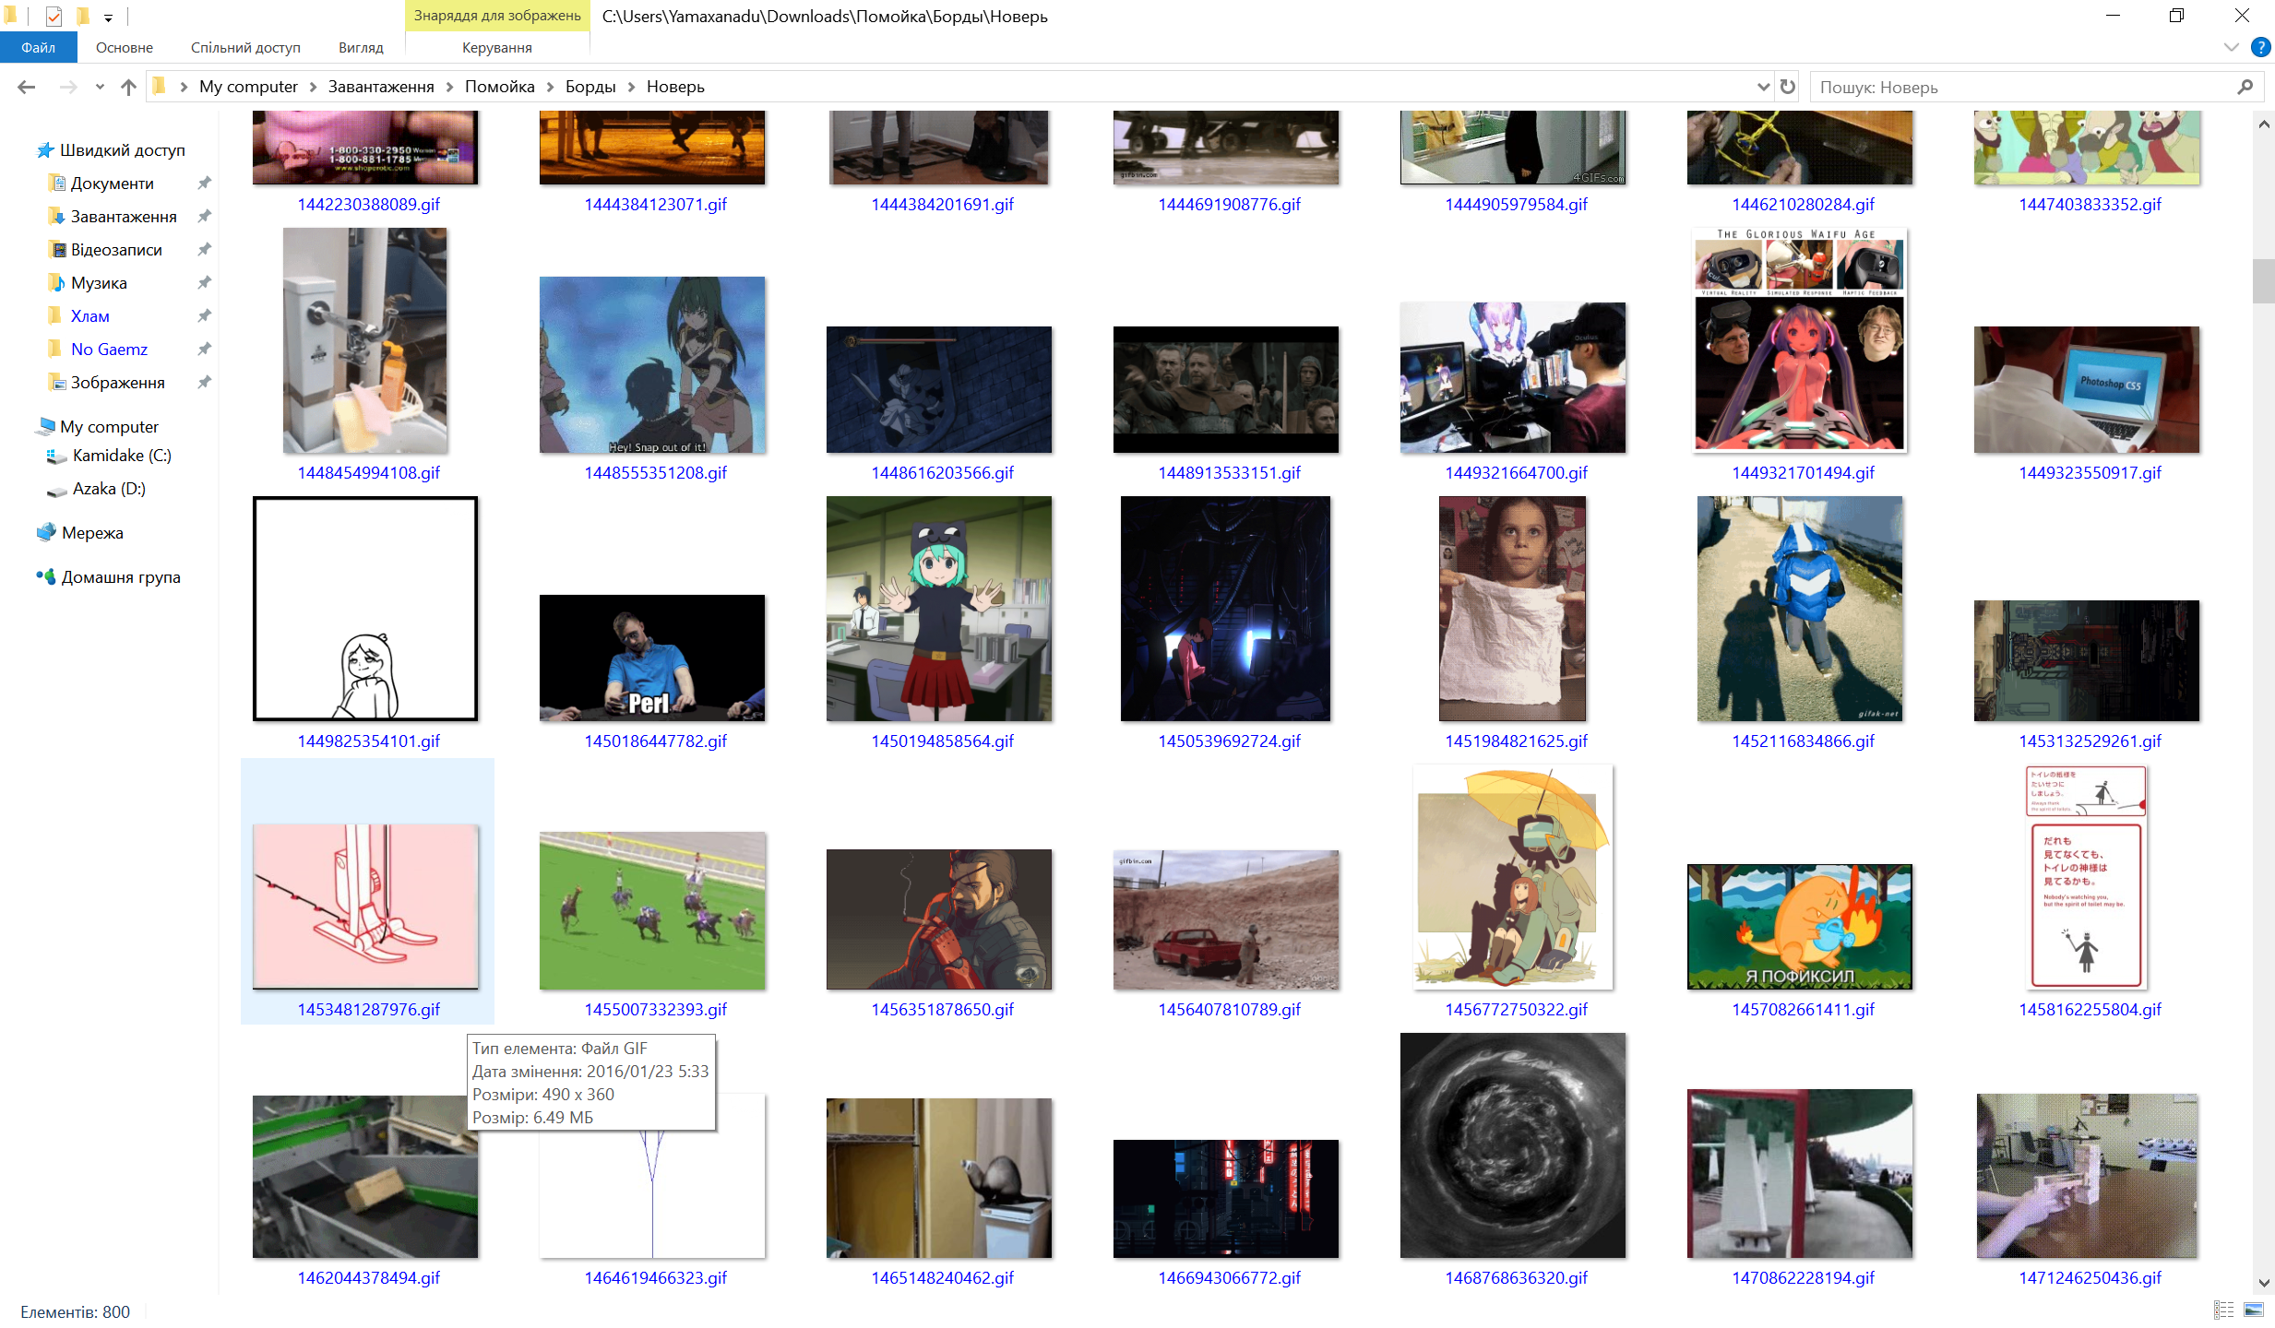Select thumbnail 1450186447782.gif with Perl caption
The width and height of the screenshot is (2275, 1328).
coord(652,658)
